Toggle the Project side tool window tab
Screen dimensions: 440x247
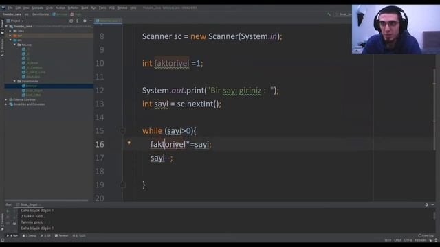2,27
